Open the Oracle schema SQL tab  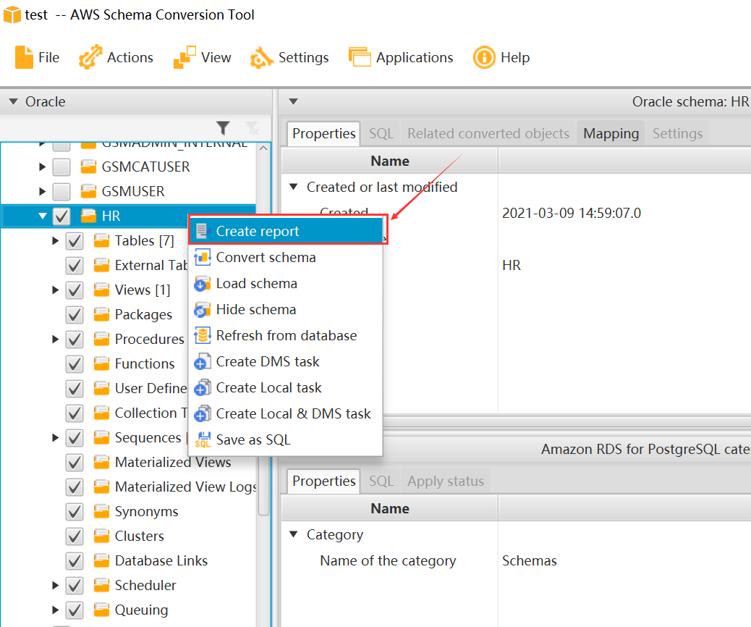click(x=381, y=133)
